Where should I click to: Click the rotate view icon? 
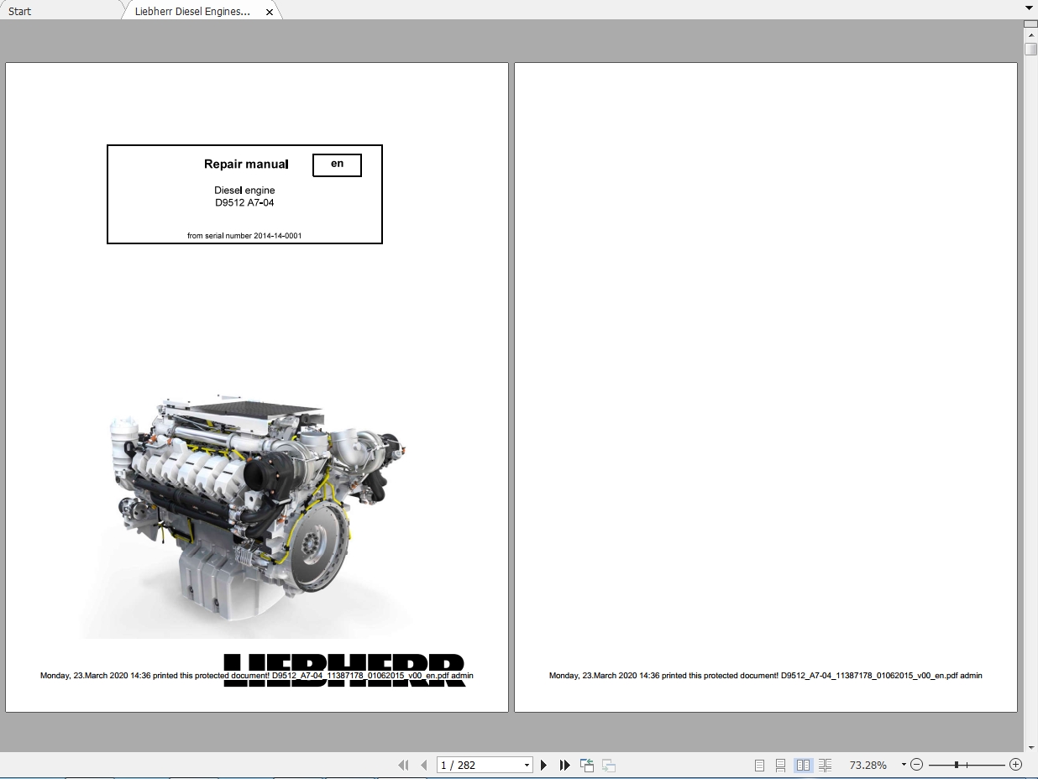[x=585, y=765]
